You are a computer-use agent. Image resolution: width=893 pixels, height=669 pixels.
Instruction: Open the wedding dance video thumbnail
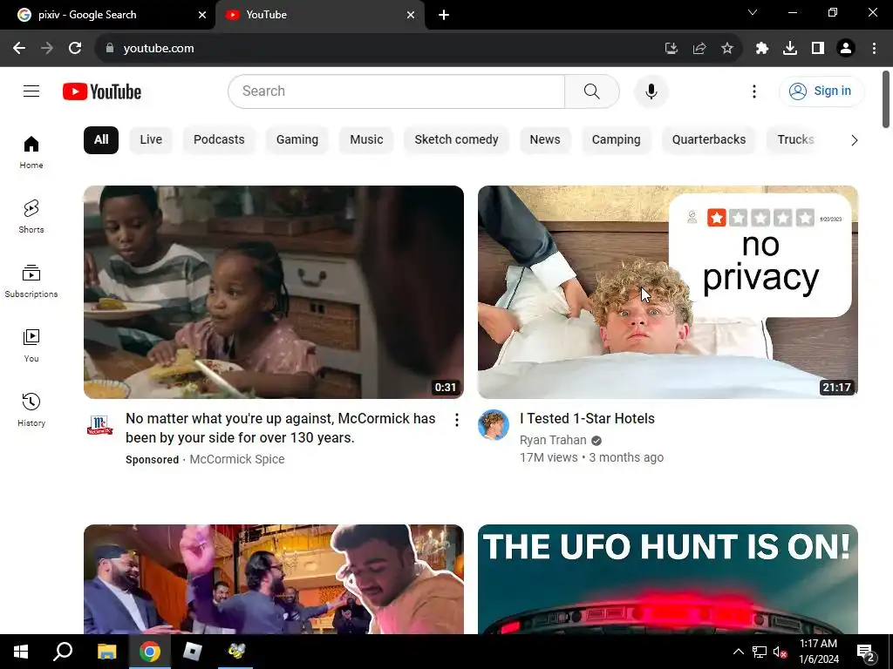pyautogui.click(x=273, y=579)
